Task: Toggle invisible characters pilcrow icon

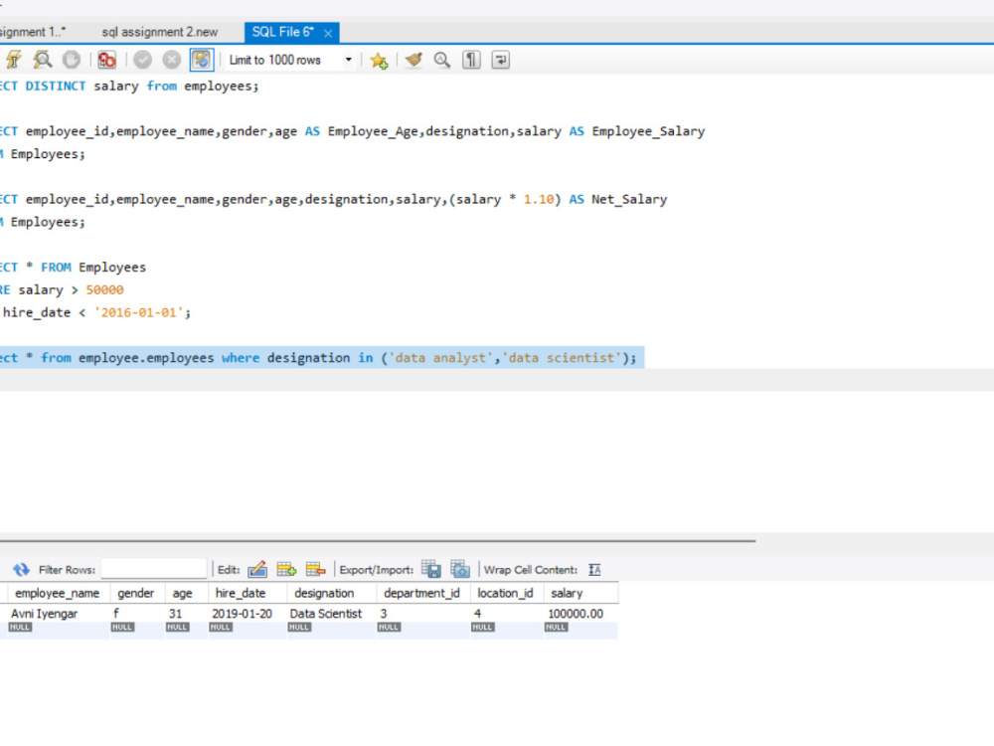Action: [471, 61]
